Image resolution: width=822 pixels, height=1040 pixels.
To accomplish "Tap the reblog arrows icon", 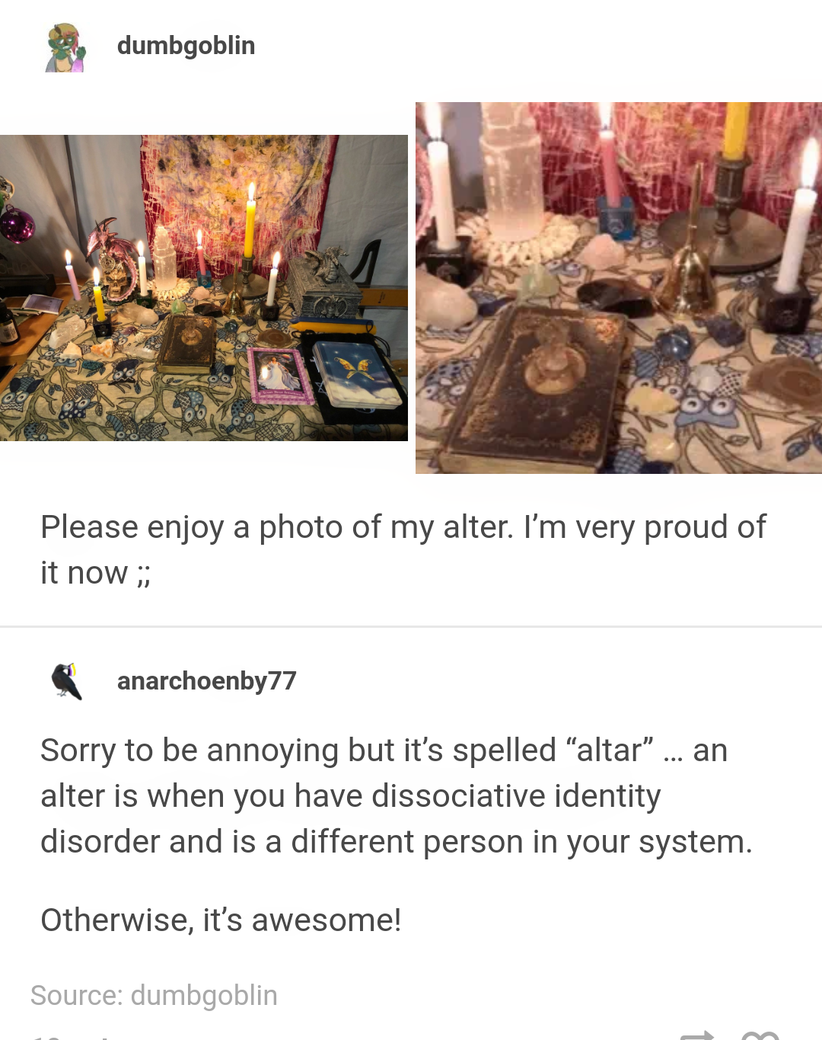I will click(x=696, y=1035).
